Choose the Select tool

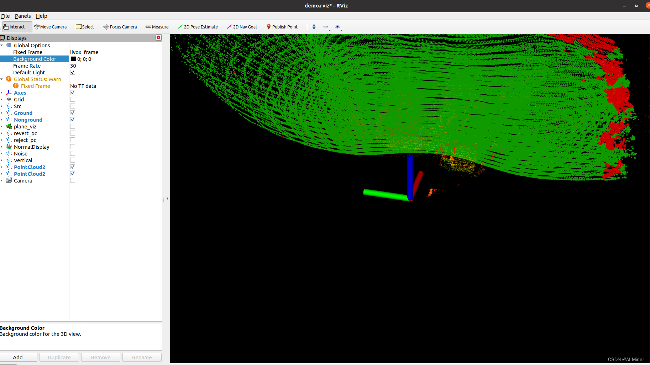click(85, 27)
